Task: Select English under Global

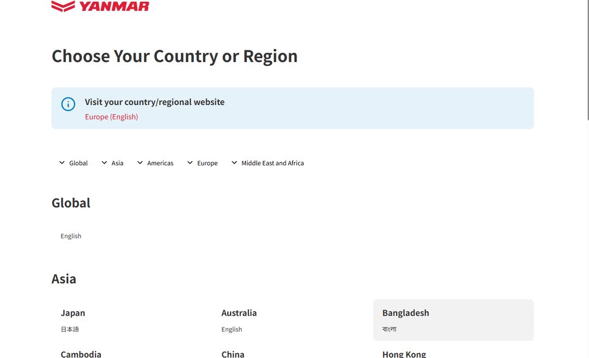Action: tap(71, 236)
